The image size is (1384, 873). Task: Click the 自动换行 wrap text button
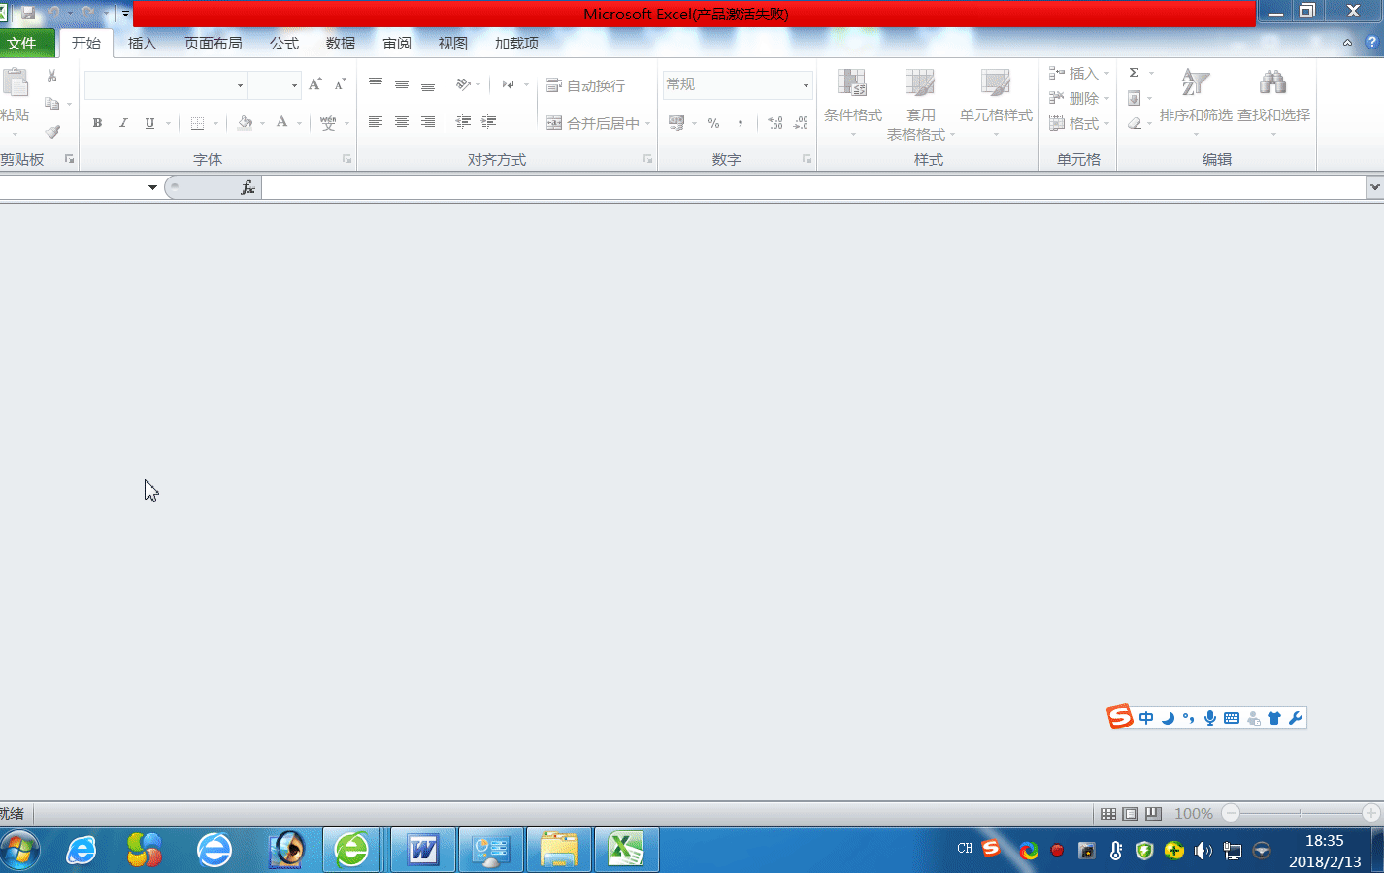click(x=586, y=85)
